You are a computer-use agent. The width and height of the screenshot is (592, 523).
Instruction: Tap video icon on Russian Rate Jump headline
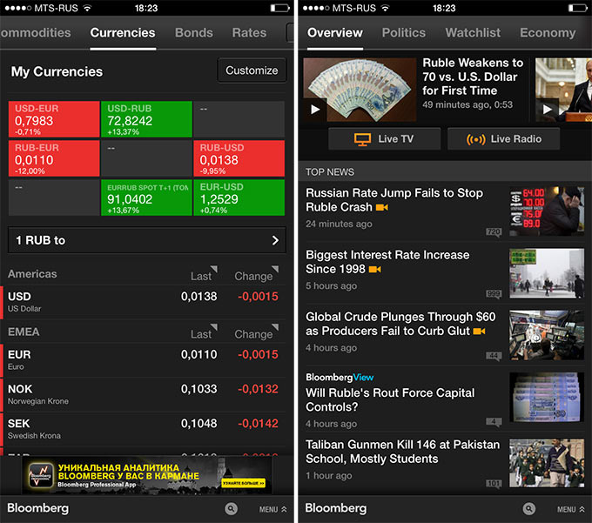pyautogui.click(x=382, y=207)
